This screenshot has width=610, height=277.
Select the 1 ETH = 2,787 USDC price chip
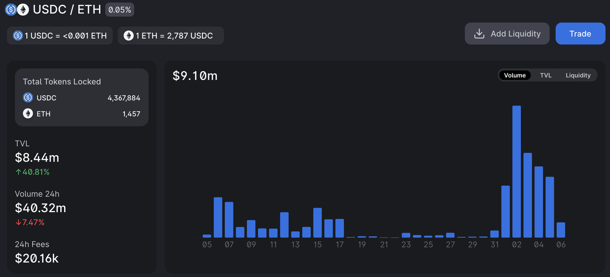click(x=171, y=36)
